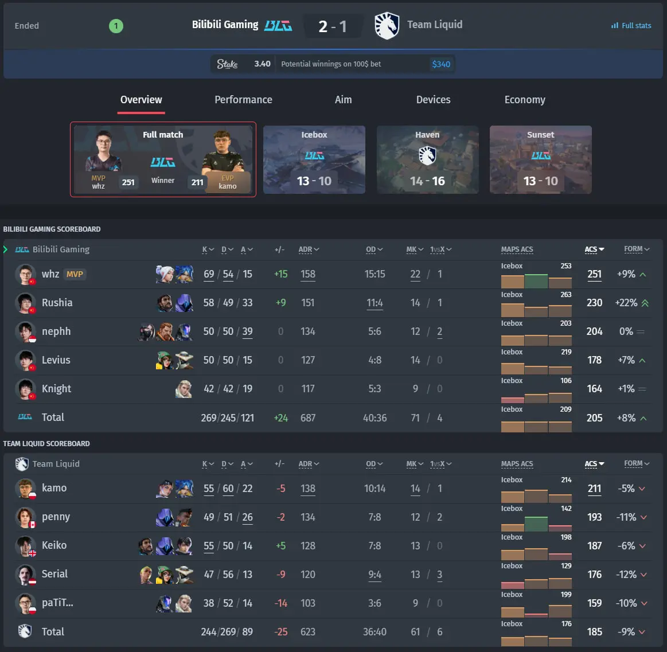Open kamo's player avatar in scoreboard
667x652 pixels.
[x=25, y=488]
